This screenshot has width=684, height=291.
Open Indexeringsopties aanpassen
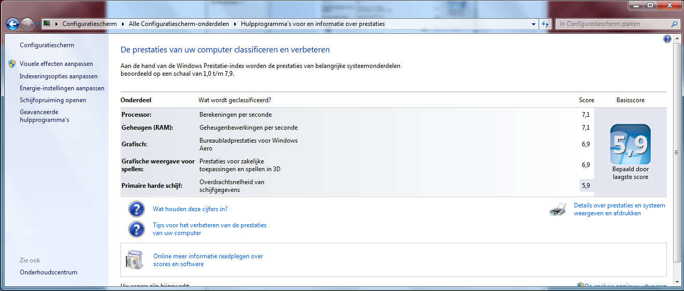point(59,76)
